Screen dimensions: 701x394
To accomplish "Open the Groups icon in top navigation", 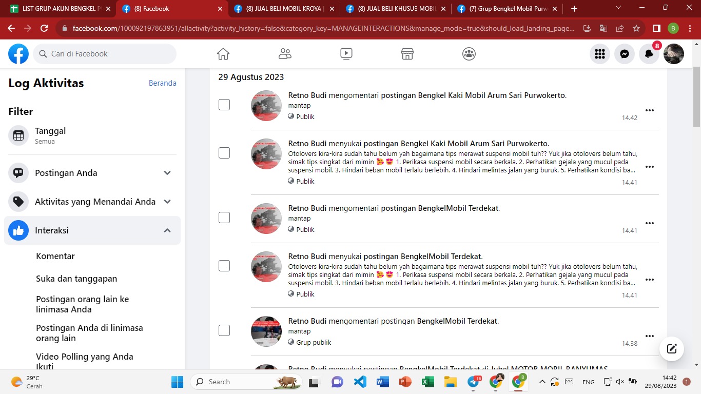I will 469,54.
